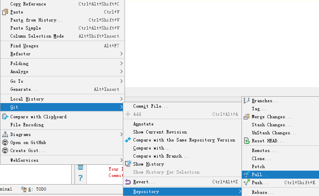Click the question mark help icon
The image size is (319, 196).
click(80, 178)
